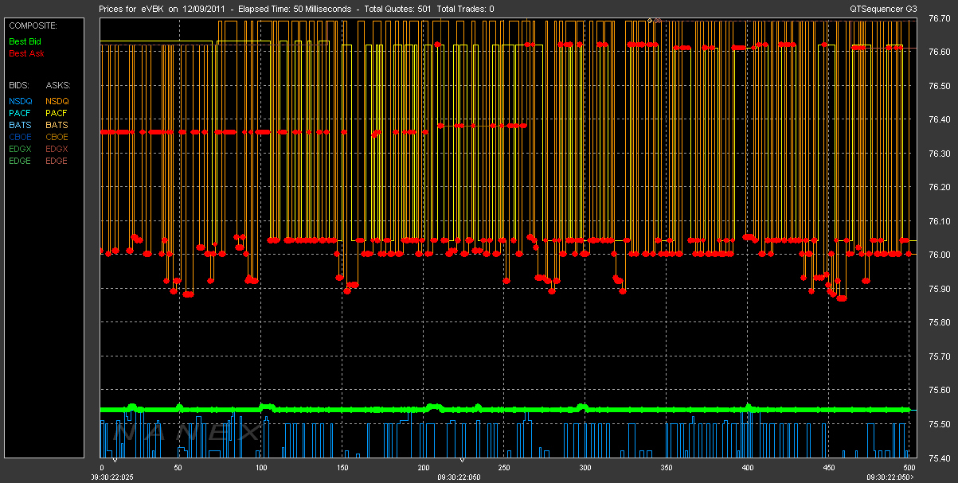
Task: Click the triangle time marker above 09:30:22:025
Action: [x=115, y=460]
